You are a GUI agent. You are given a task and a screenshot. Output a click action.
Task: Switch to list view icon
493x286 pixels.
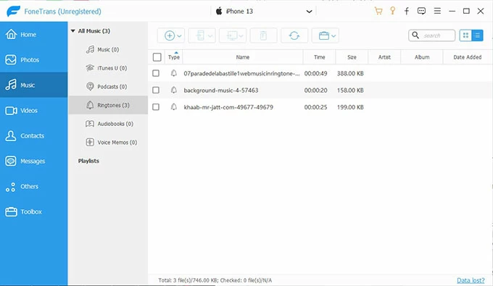pyautogui.click(x=477, y=35)
